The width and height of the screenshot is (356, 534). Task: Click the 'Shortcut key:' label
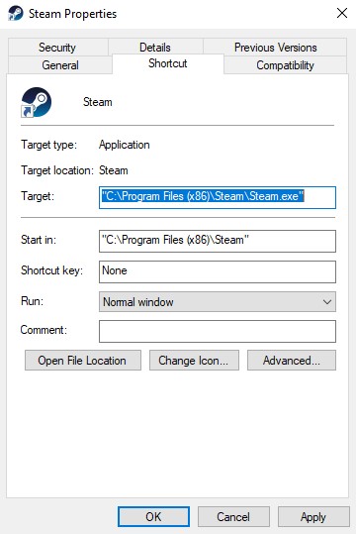tap(51, 270)
